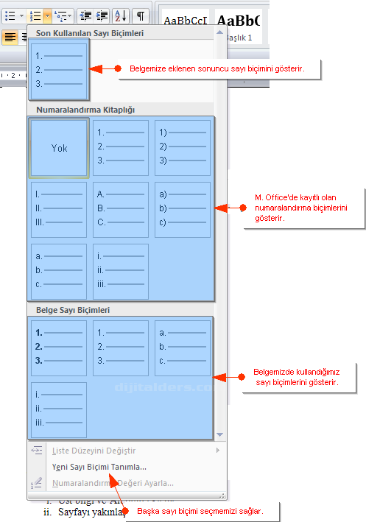Click the multilevel list icon

(x=60, y=16)
